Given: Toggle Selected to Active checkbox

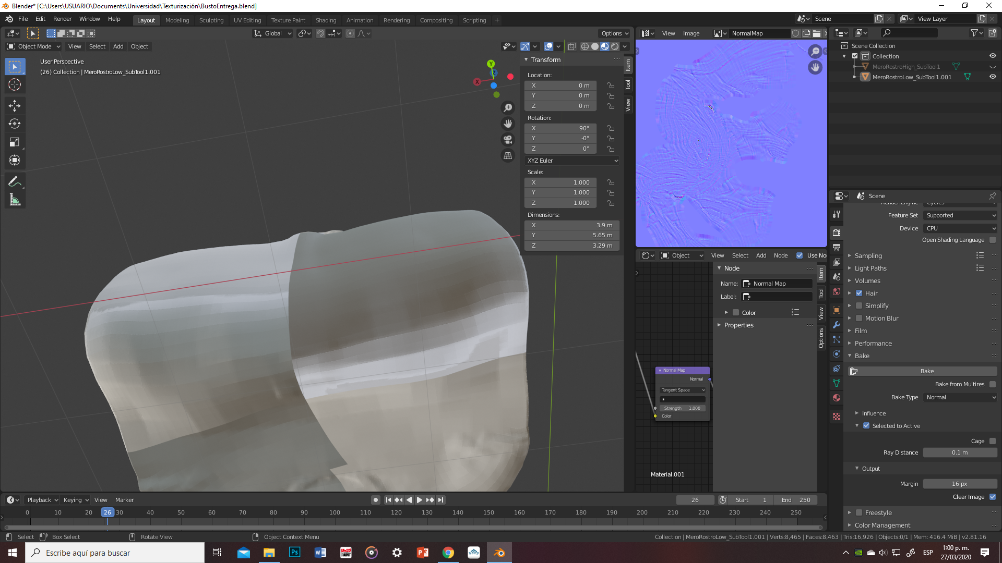Looking at the screenshot, I should (866, 425).
